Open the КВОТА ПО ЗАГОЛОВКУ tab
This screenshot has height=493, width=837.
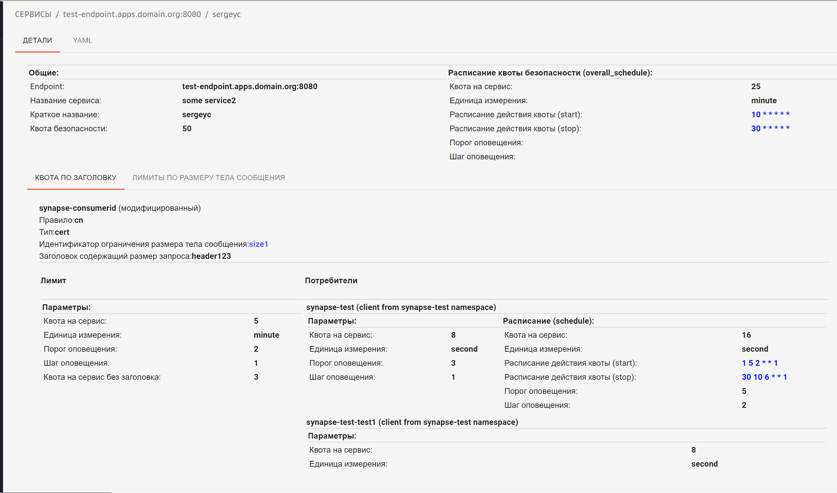point(76,178)
